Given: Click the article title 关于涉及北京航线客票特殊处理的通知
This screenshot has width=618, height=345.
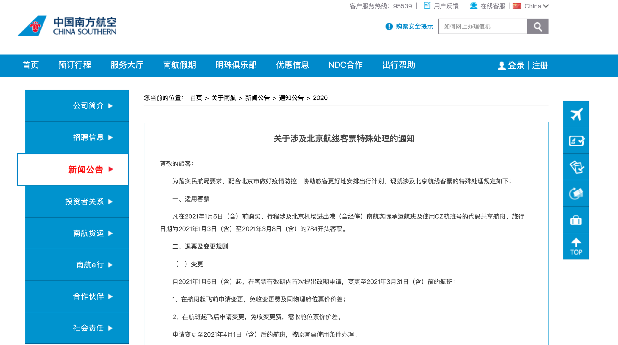Looking at the screenshot, I should pos(344,139).
